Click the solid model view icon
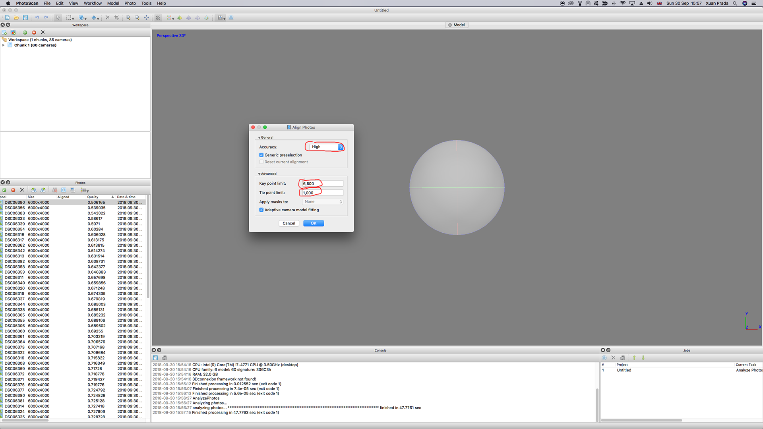 click(x=189, y=17)
